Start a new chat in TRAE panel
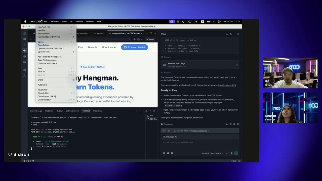This screenshot has height=181, width=322. click(227, 34)
